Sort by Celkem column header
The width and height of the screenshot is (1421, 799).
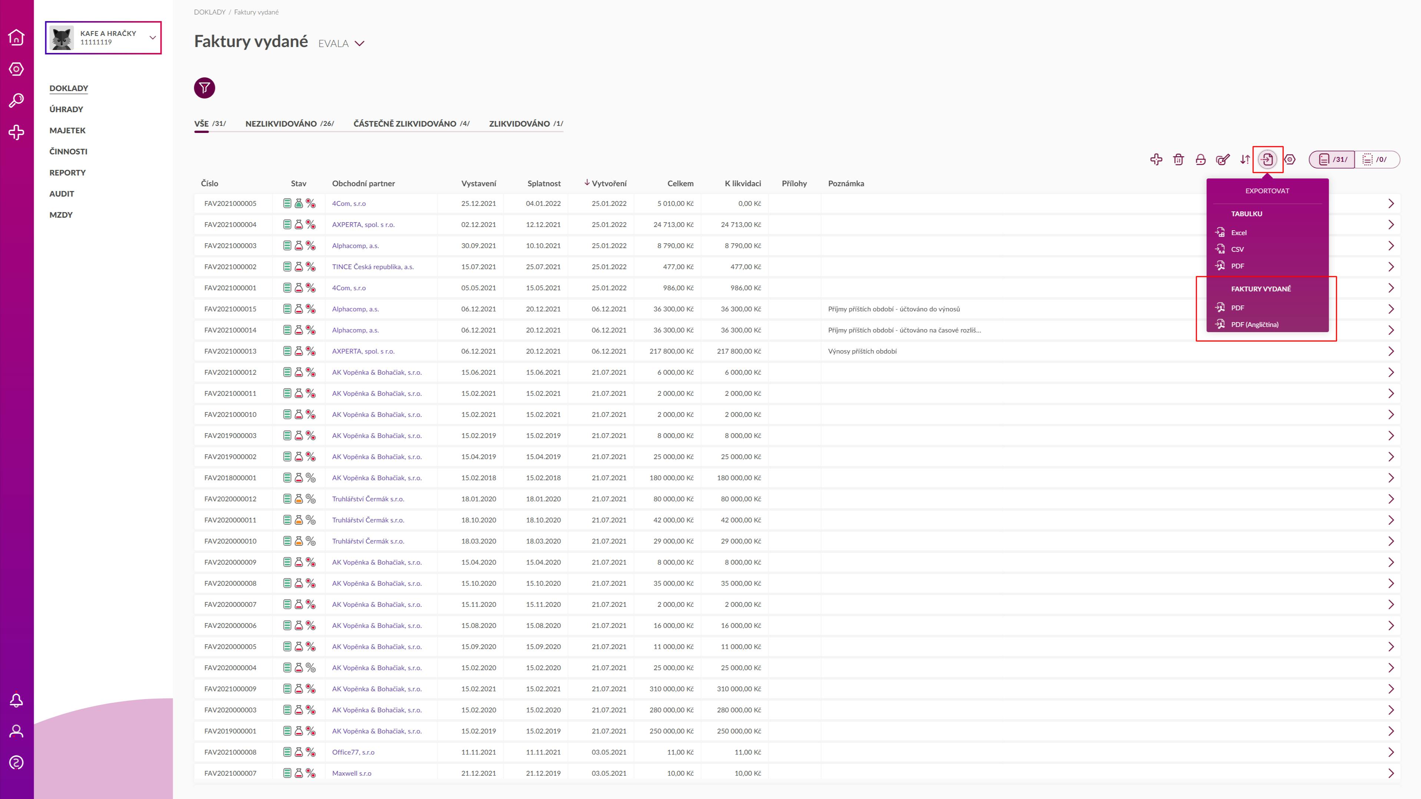coord(681,184)
